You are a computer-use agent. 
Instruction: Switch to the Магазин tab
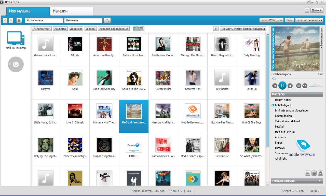pyautogui.click(x=72, y=11)
